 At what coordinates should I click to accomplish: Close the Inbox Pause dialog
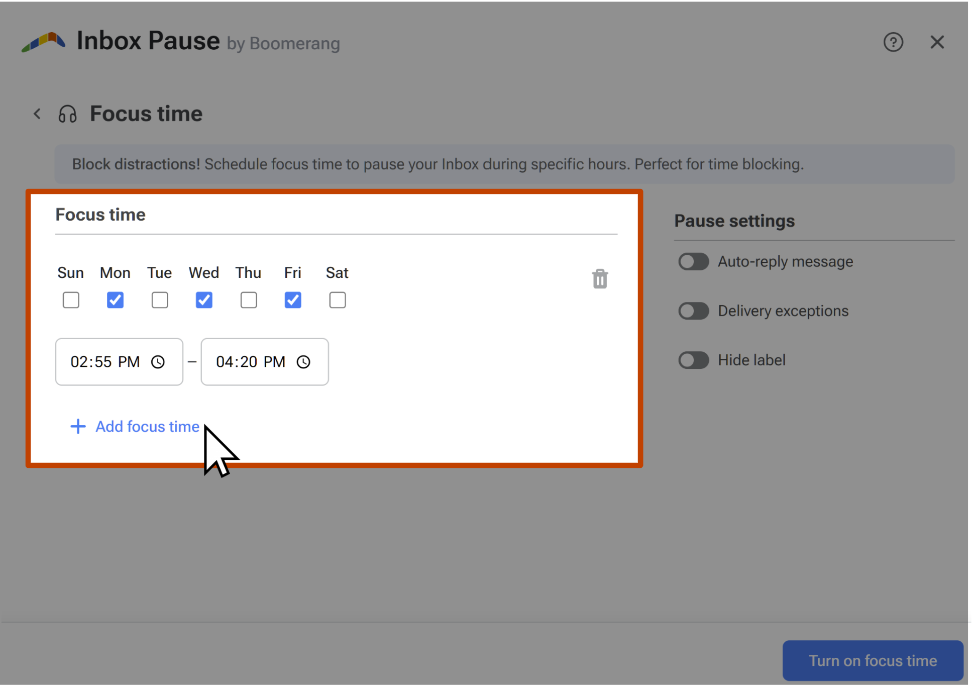(936, 42)
